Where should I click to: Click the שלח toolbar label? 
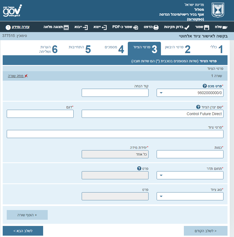[x=218, y=27]
